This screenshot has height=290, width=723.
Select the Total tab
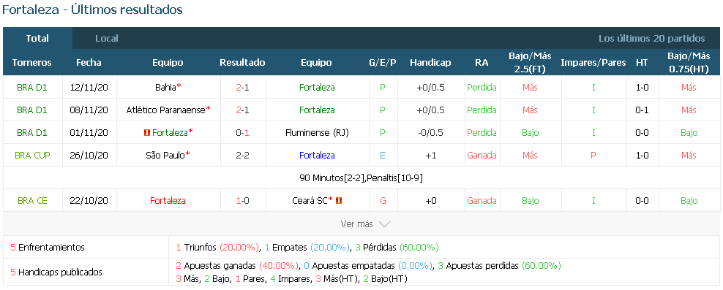37,39
